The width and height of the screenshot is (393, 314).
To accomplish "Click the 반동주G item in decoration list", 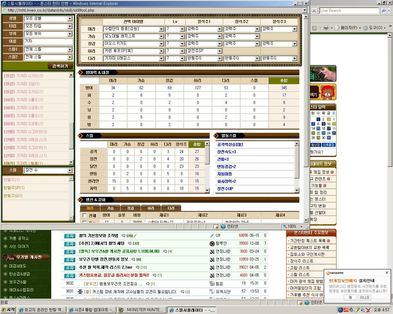I will [13, 196].
